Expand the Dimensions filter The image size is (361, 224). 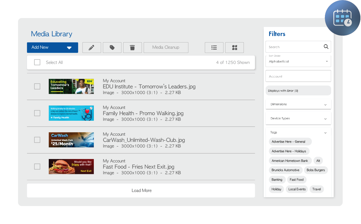[298, 104]
